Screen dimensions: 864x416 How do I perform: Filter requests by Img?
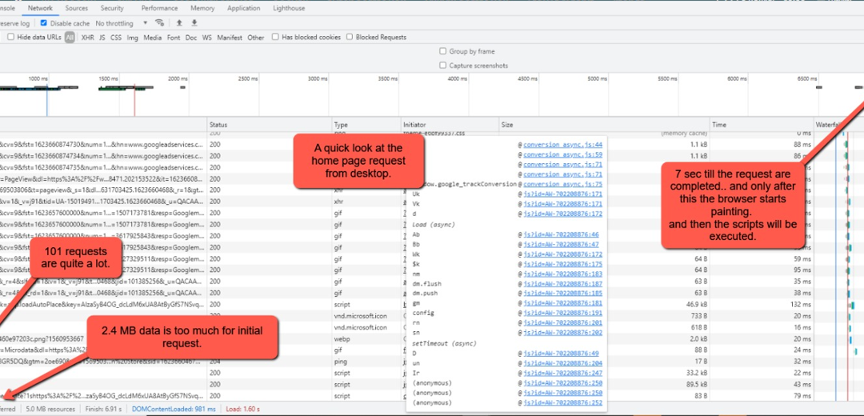(132, 38)
